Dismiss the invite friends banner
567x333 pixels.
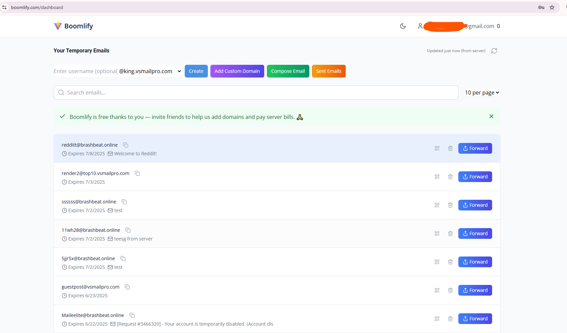pos(491,116)
